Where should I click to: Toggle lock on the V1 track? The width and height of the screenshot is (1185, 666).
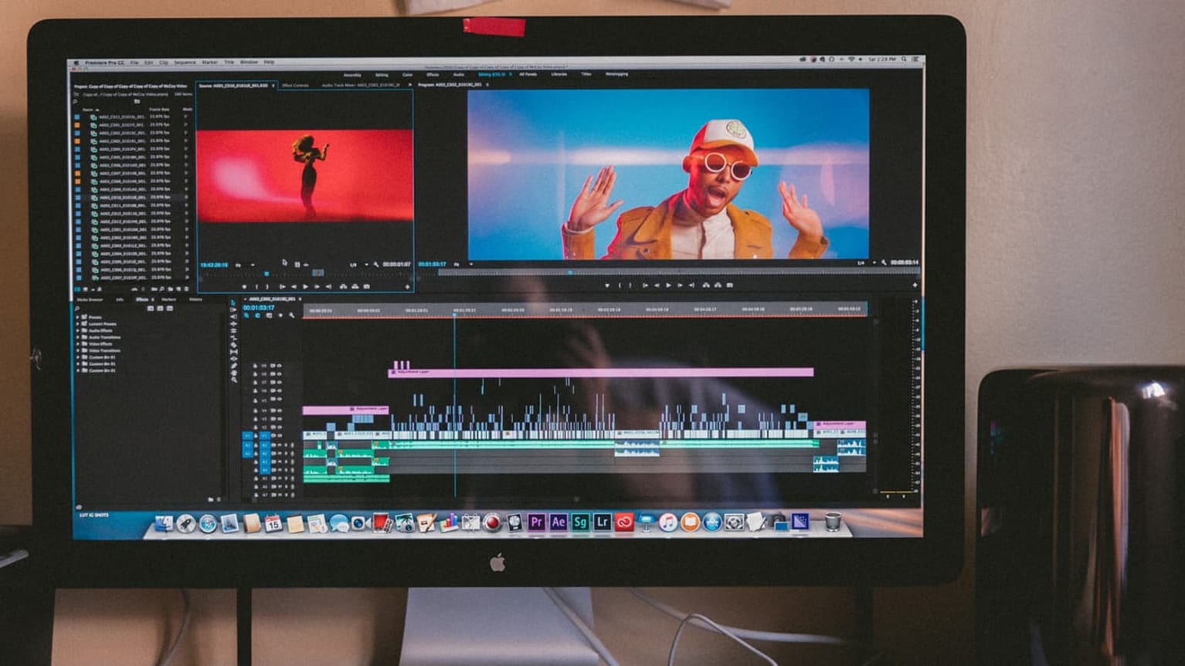[256, 436]
